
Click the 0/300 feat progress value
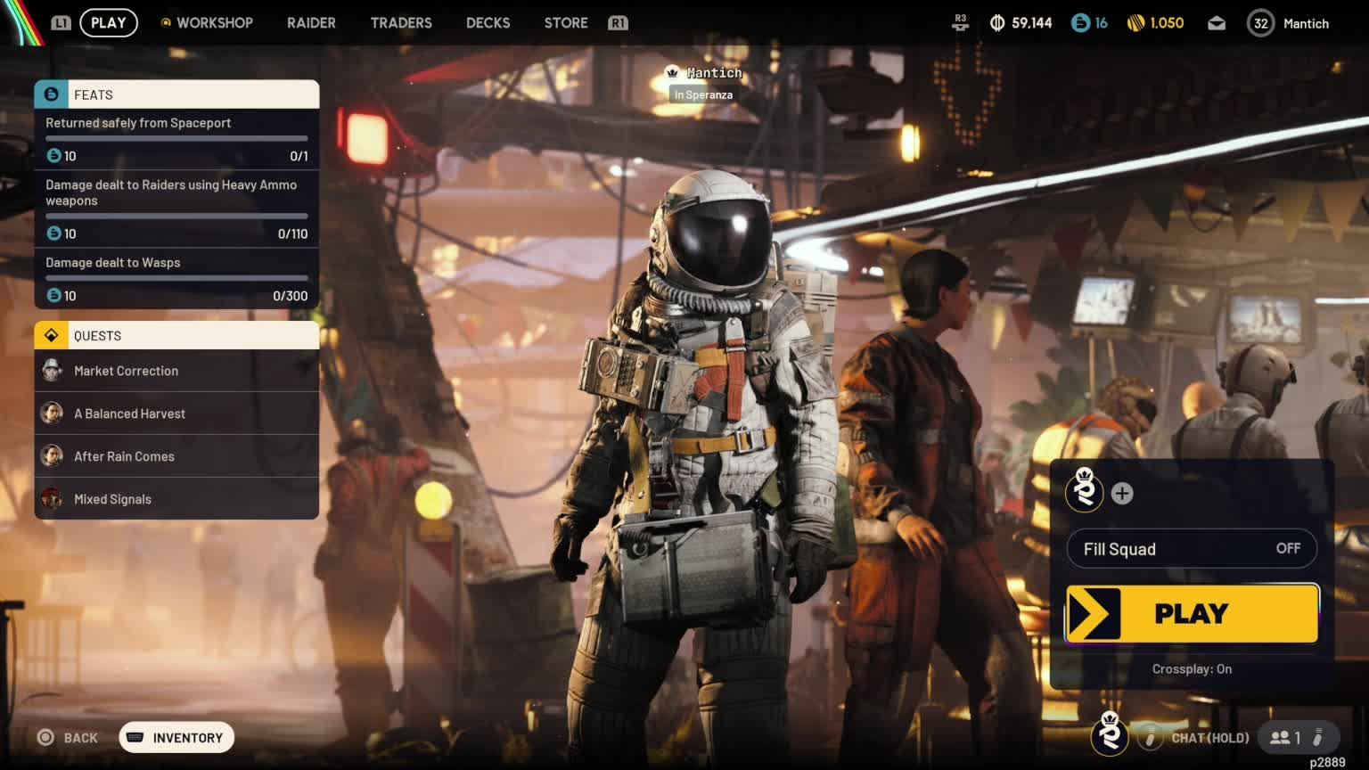291,296
